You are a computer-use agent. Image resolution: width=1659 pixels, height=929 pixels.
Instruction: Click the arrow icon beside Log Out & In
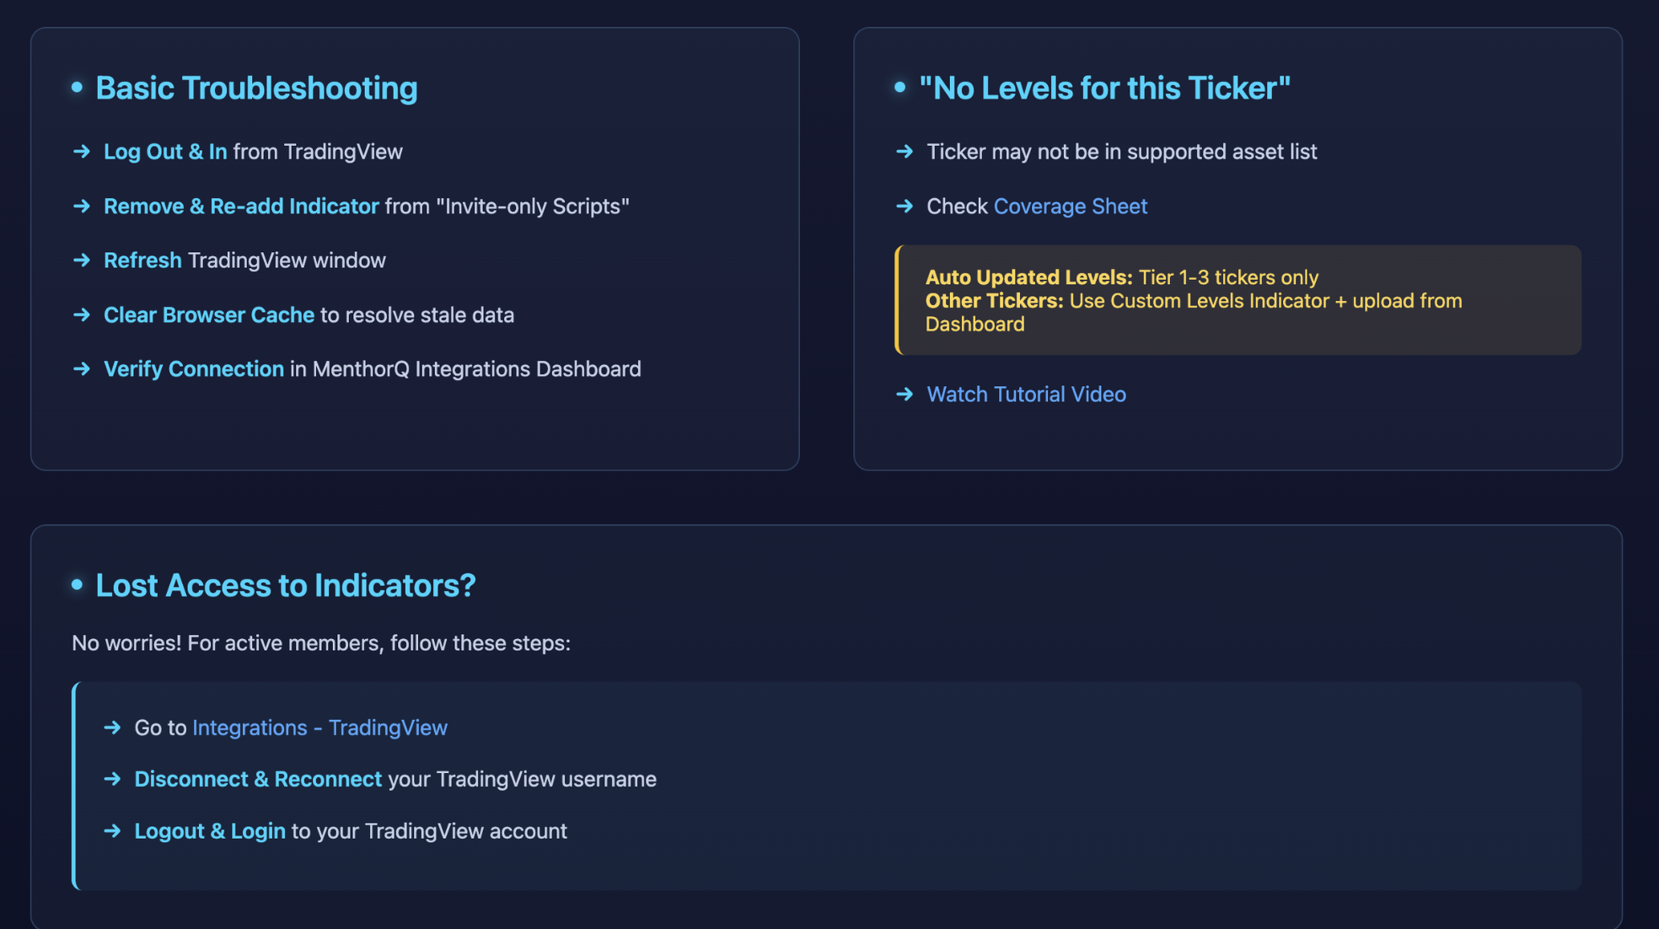(x=82, y=152)
